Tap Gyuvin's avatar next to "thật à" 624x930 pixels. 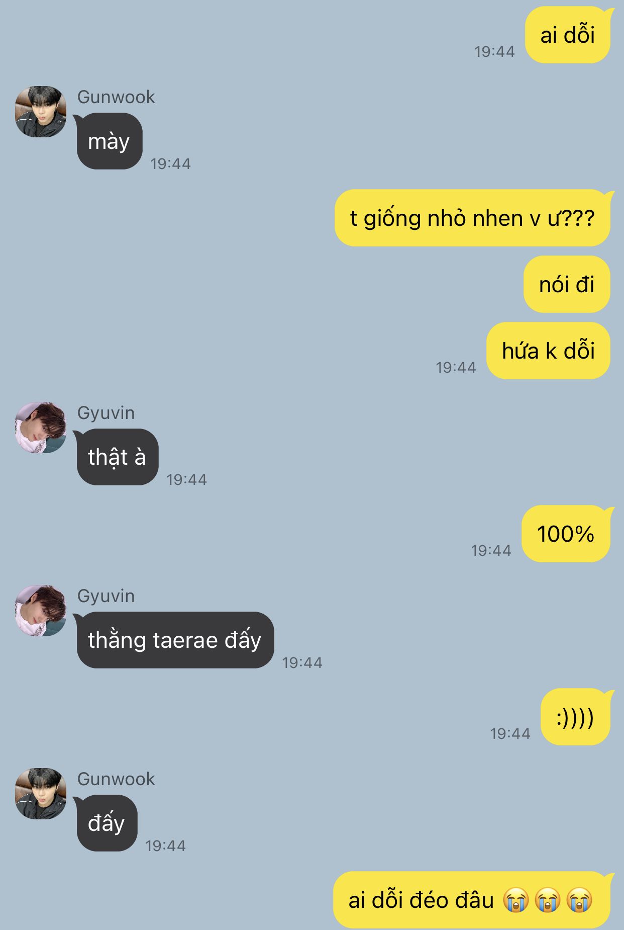(41, 428)
